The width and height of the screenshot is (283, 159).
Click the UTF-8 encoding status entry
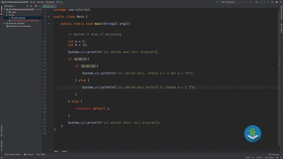pyautogui.click(x=260, y=158)
